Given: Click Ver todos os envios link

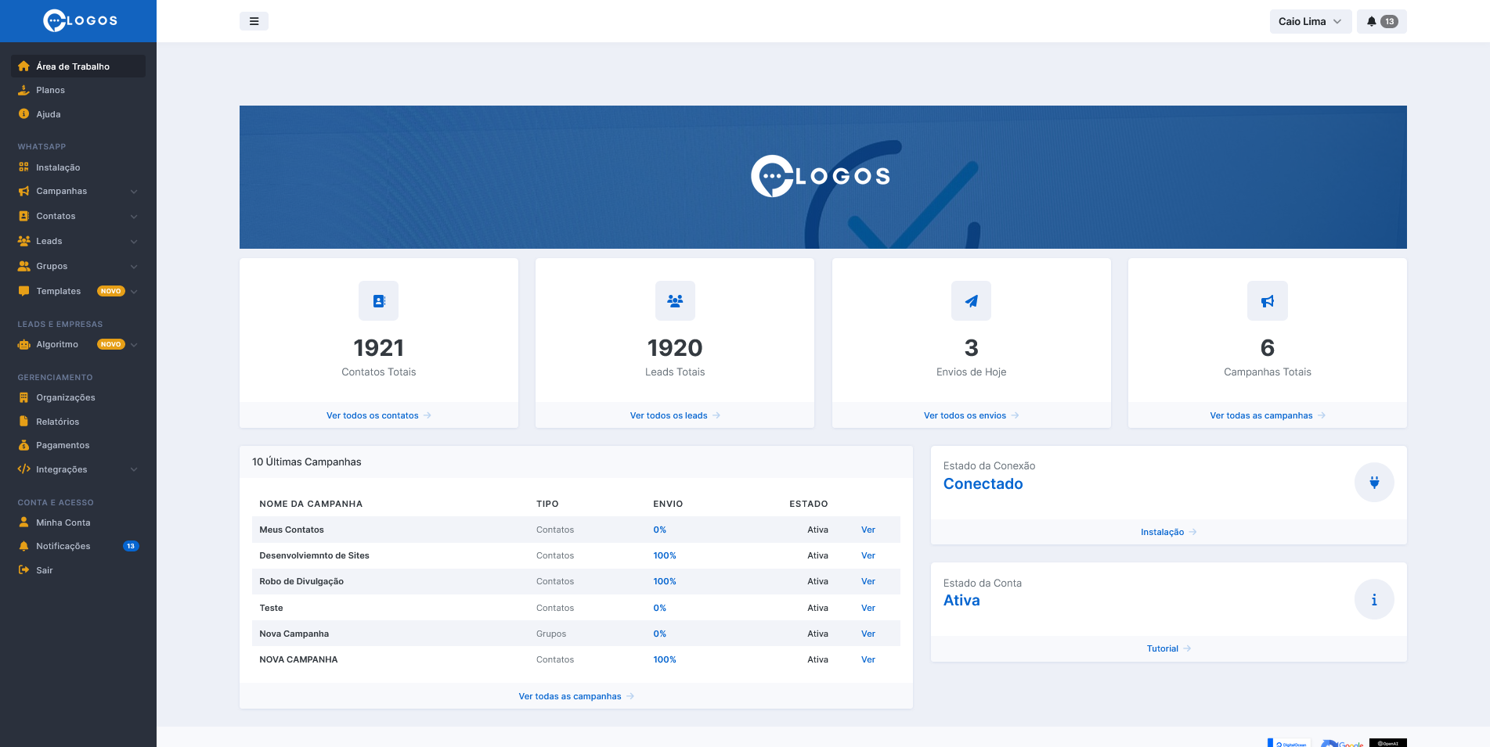Looking at the screenshot, I should pyautogui.click(x=971, y=415).
